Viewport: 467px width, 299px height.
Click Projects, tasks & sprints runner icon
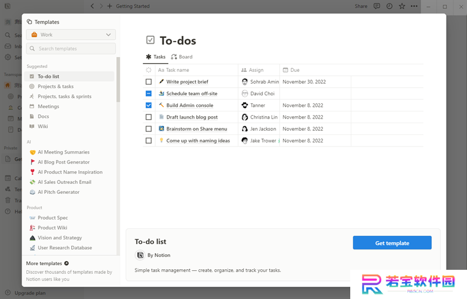click(32, 96)
